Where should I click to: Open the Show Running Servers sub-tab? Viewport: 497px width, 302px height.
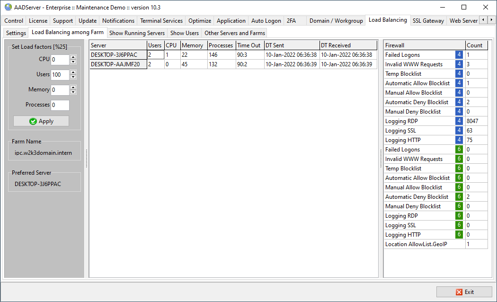click(x=137, y=33)
